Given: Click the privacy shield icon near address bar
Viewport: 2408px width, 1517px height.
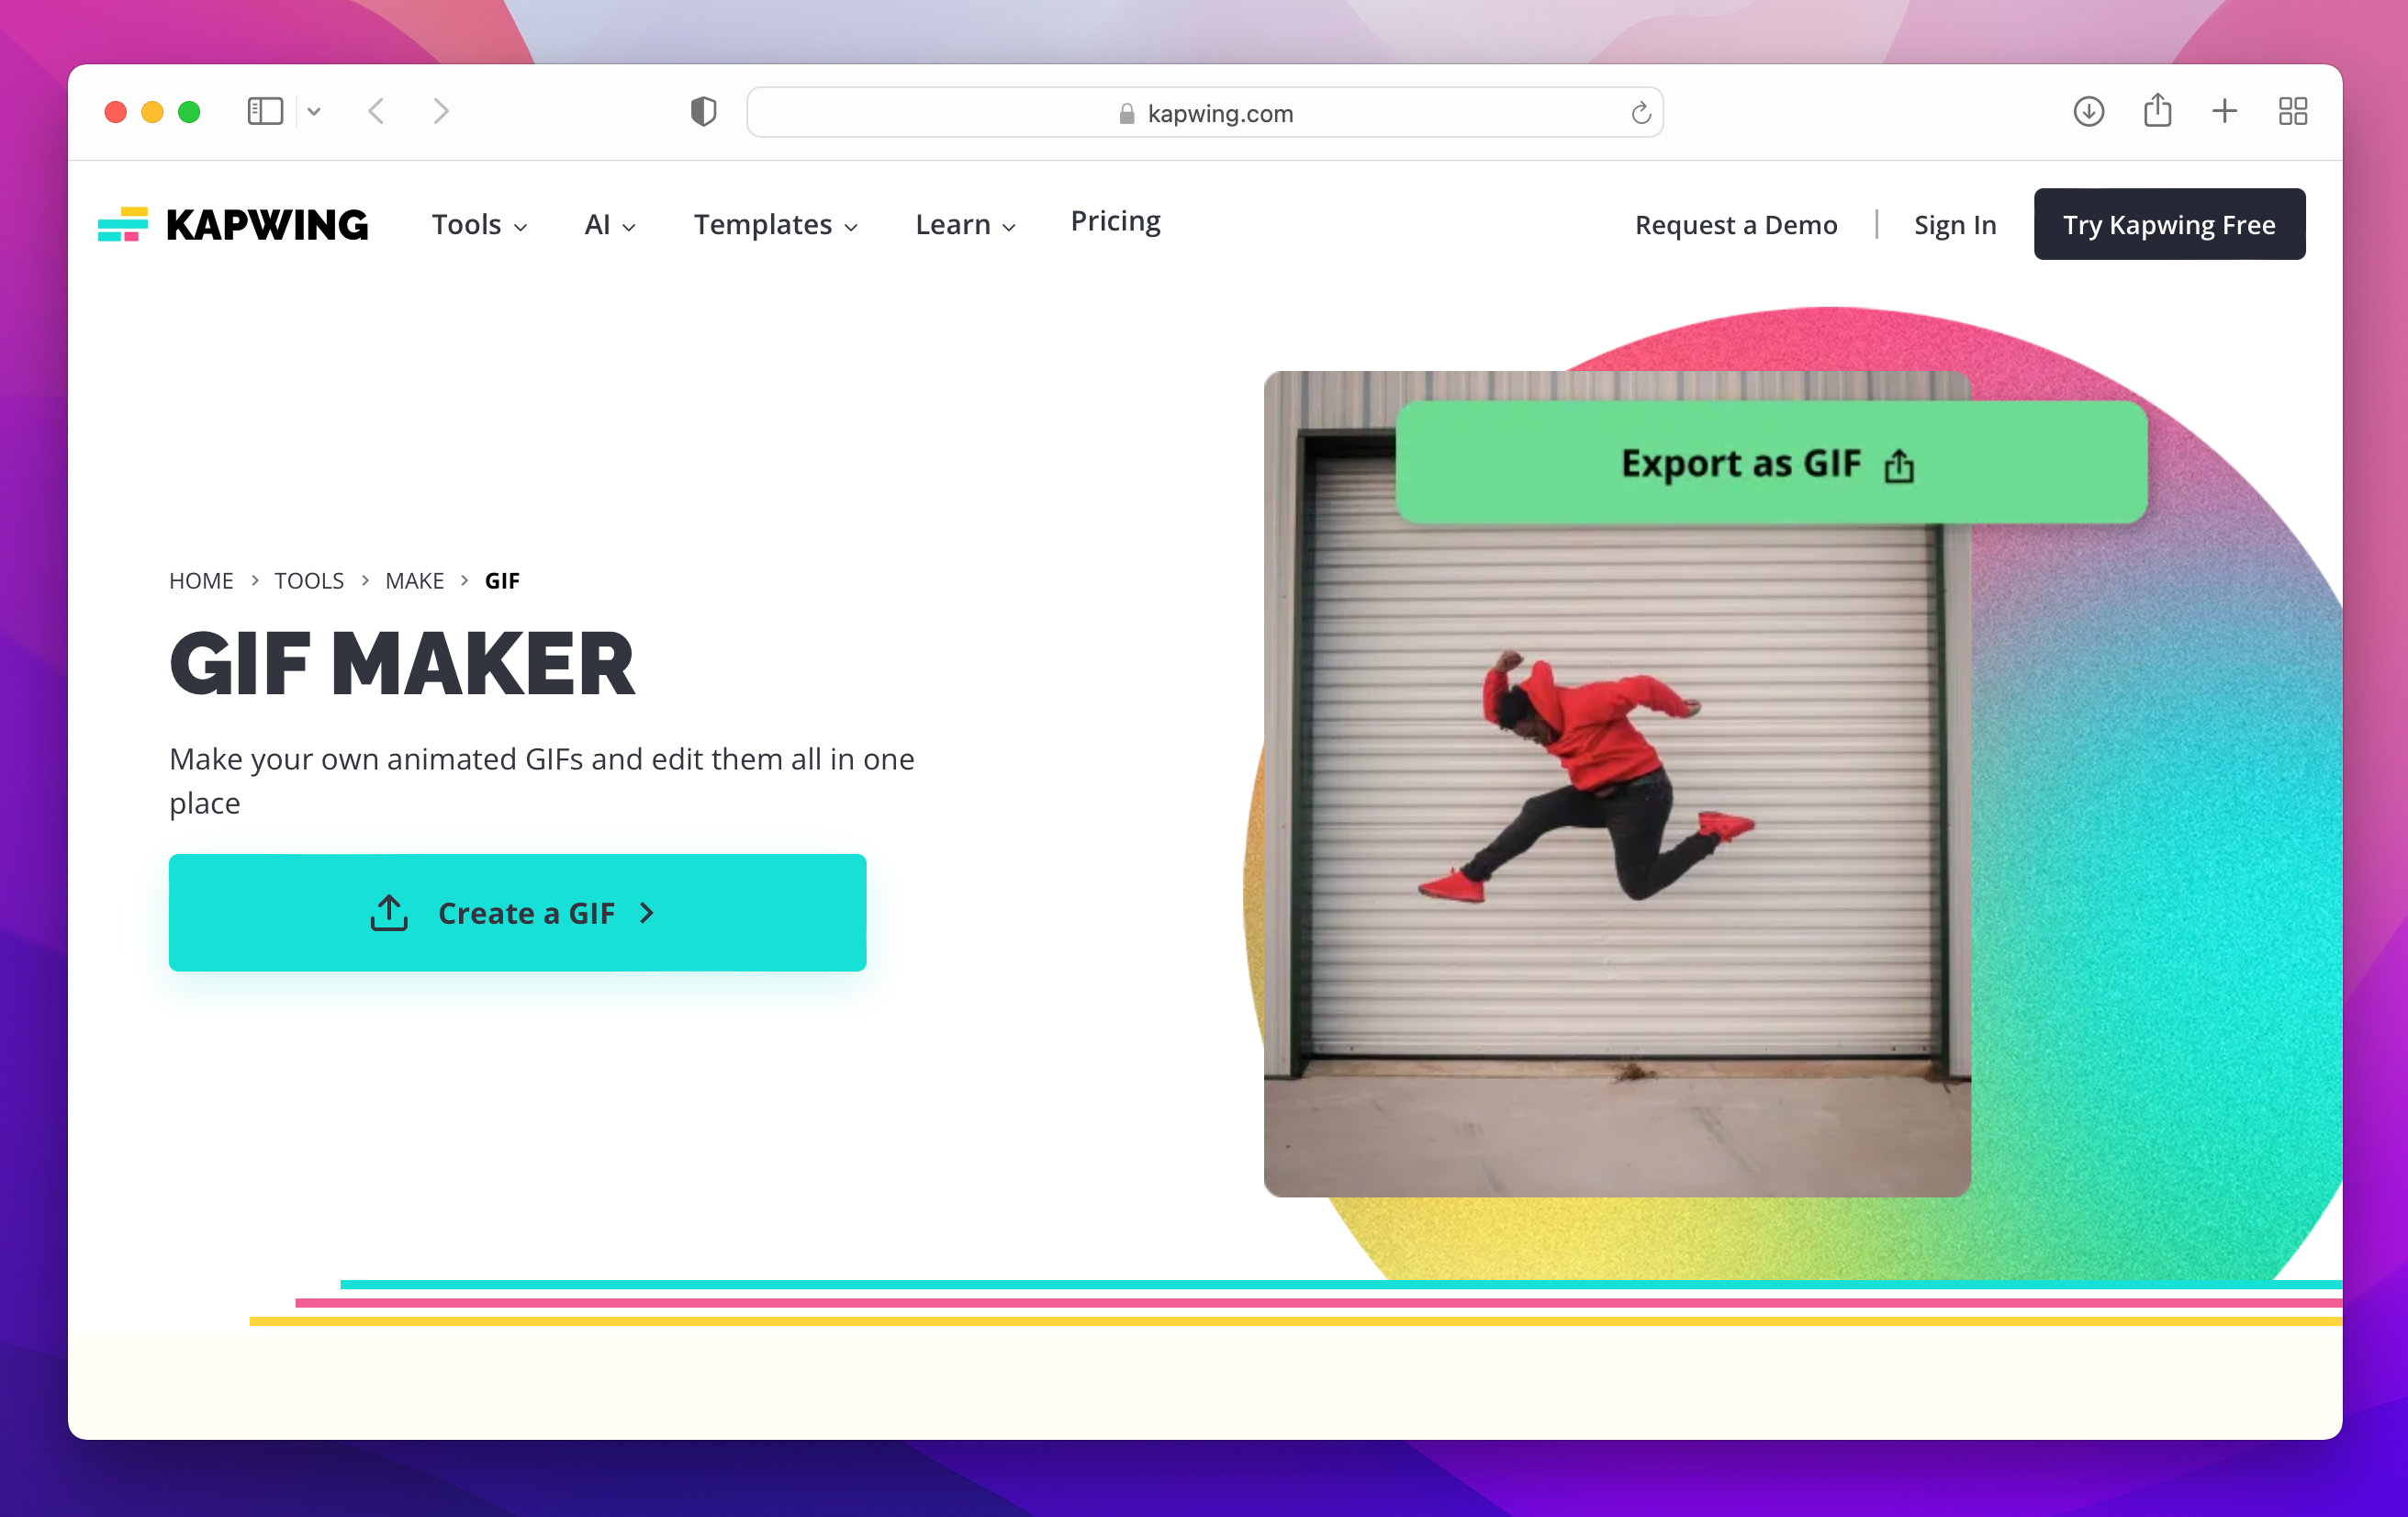Looking at the screenshot, I should click(704, 111).
